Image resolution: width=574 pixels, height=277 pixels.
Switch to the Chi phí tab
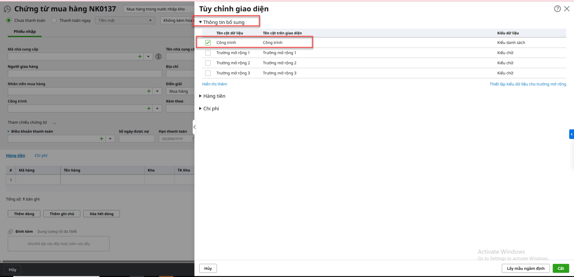(x=41, y=156)
